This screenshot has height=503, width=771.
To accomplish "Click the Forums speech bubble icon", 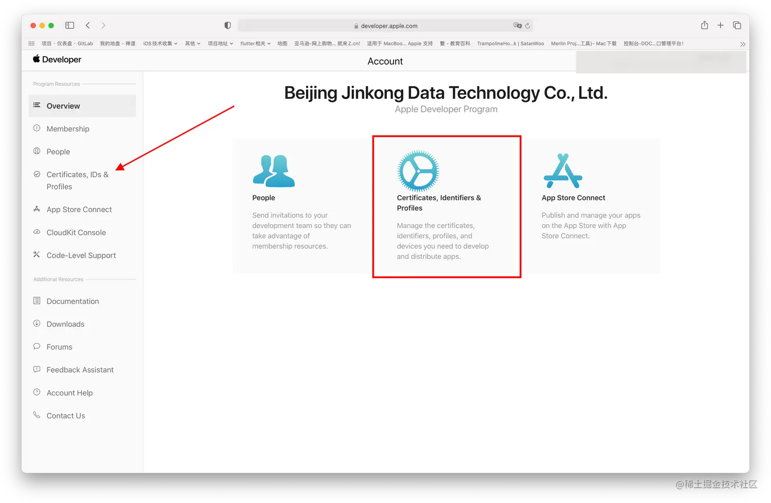I will tap(37, 347).
